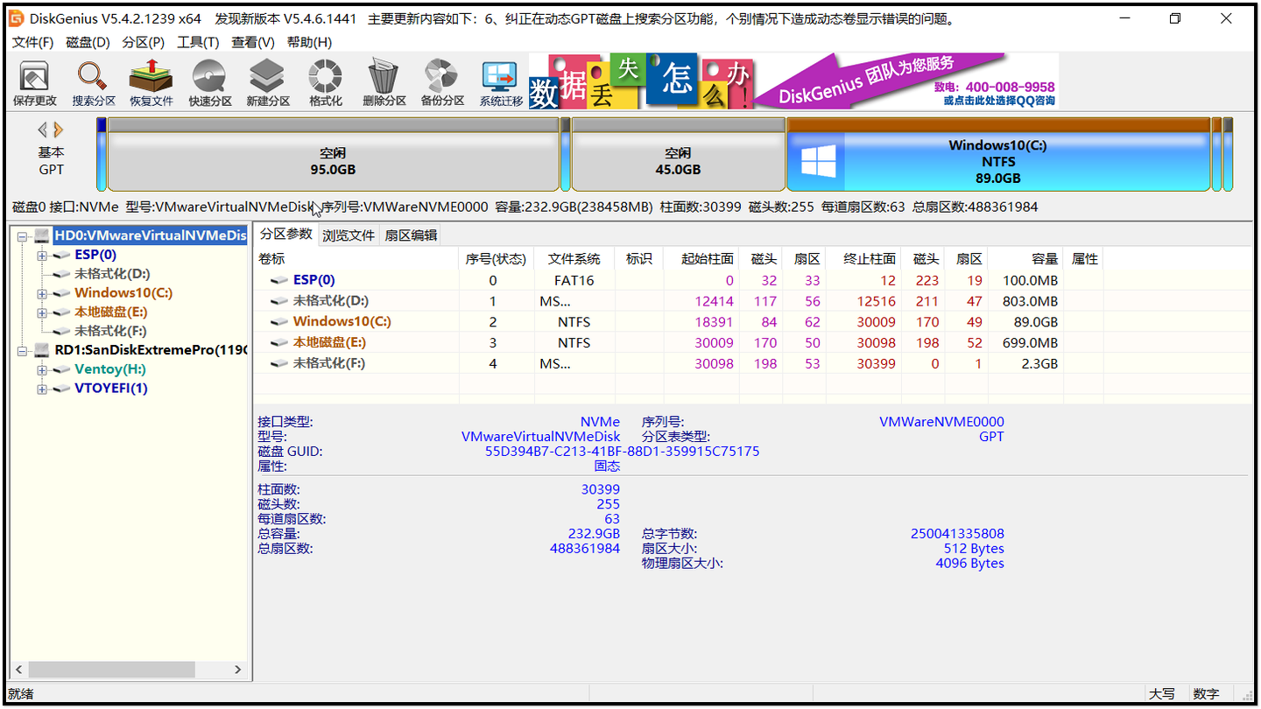1261x709 pixels.
Task: Click the DiskGenius 团队为您服务 contact banner
Action: click(x=905, y=81)
